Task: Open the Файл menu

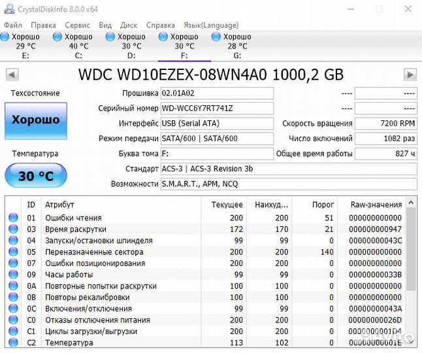Action: click(x=12, y=25)
